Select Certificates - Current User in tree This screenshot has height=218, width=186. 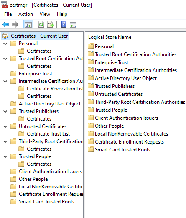pyautogui.click(x=39, y=36)
